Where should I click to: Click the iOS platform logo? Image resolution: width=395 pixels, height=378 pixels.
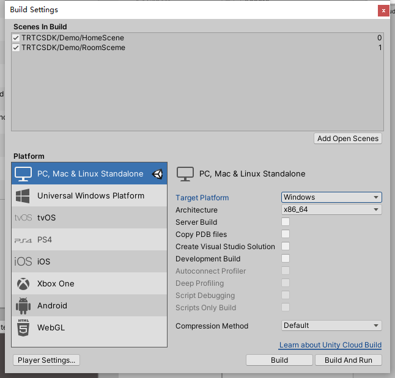23,262
